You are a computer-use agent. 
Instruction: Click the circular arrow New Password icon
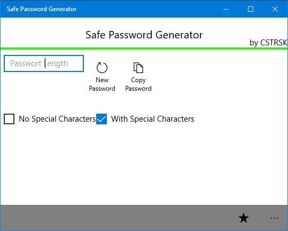click(x=102, y=68)
